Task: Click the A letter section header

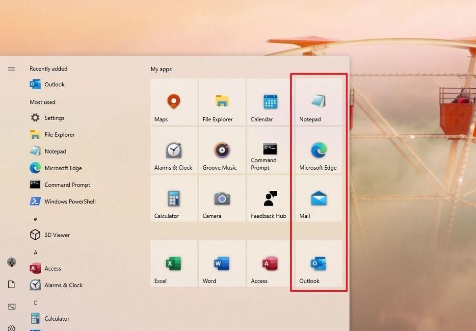Action: 35,252
